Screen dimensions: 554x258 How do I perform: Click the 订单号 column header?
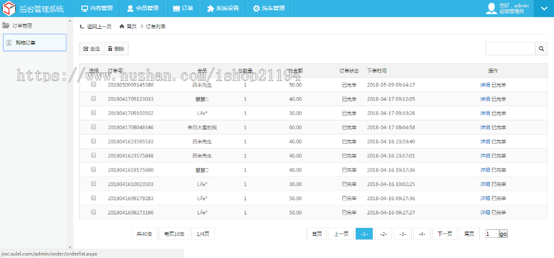pyautogui.click(x=115, y=71)
